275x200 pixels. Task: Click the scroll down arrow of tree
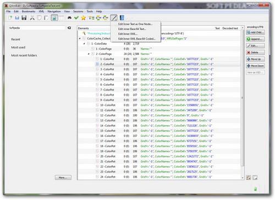[x=243, y=177]
